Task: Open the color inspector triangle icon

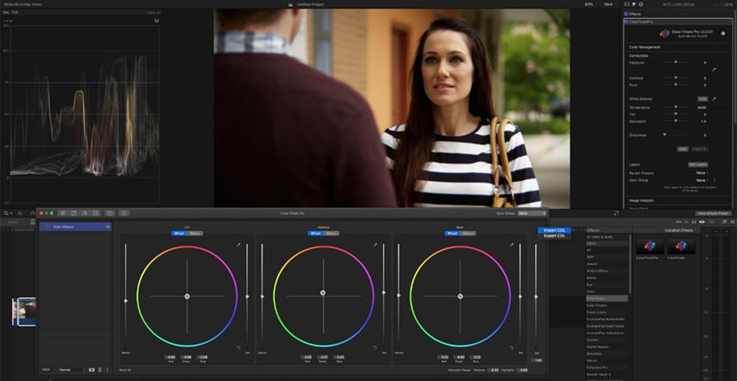Action: pos(634,4)
